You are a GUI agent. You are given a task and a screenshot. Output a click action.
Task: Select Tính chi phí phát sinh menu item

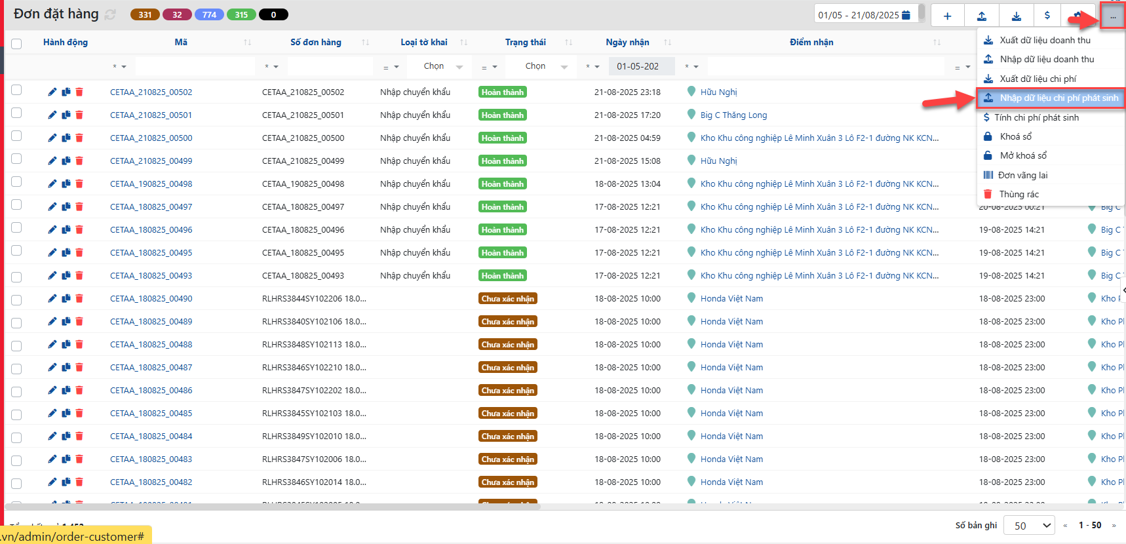1051,117
